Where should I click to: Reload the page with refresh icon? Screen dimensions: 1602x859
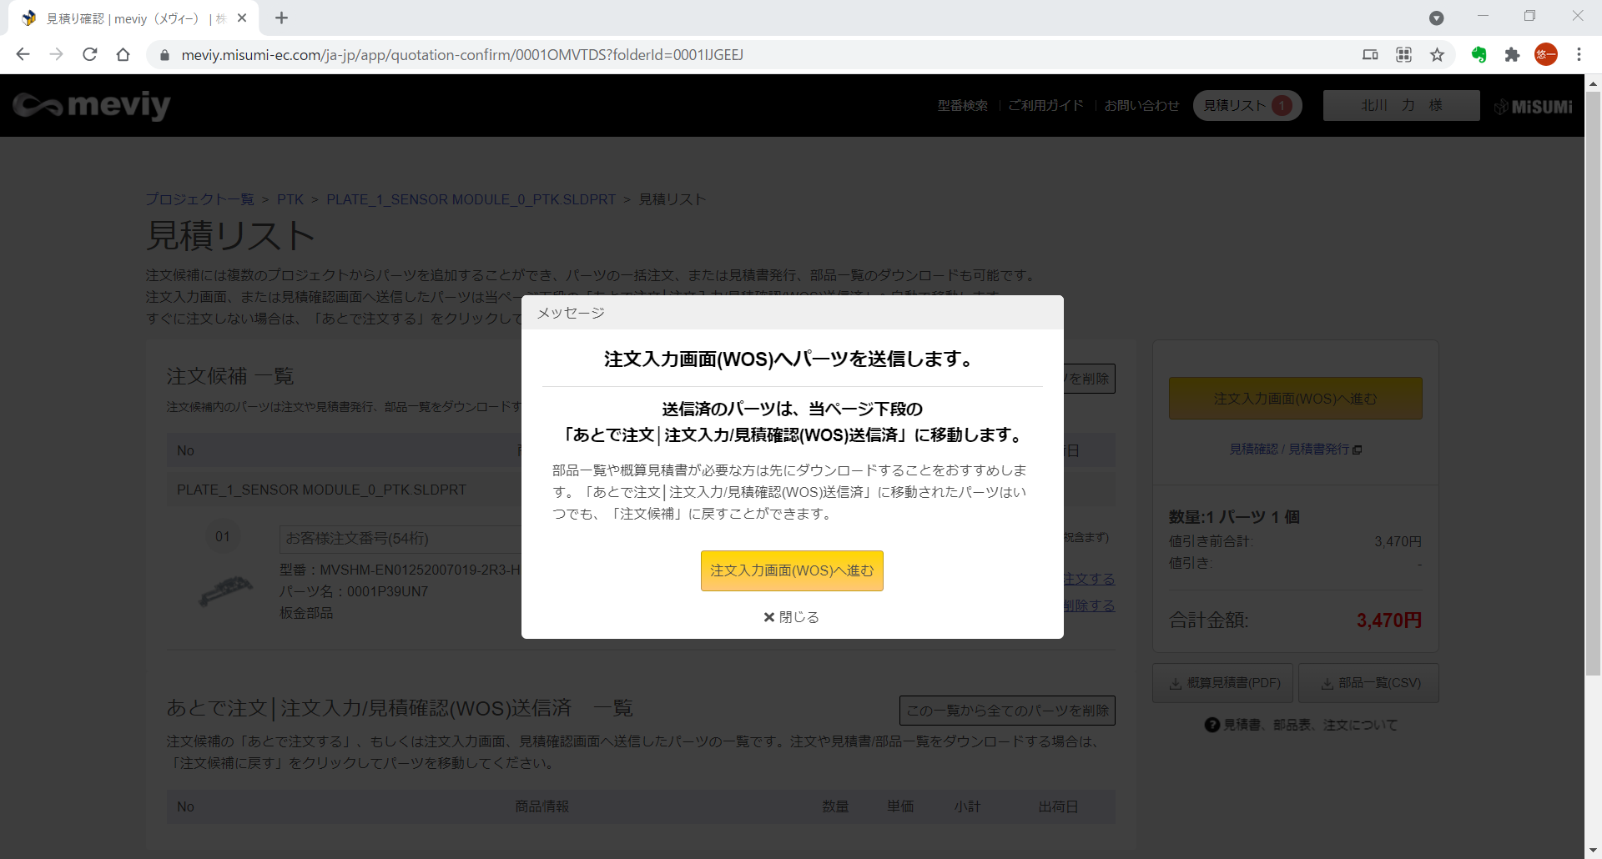click(90, 55)
